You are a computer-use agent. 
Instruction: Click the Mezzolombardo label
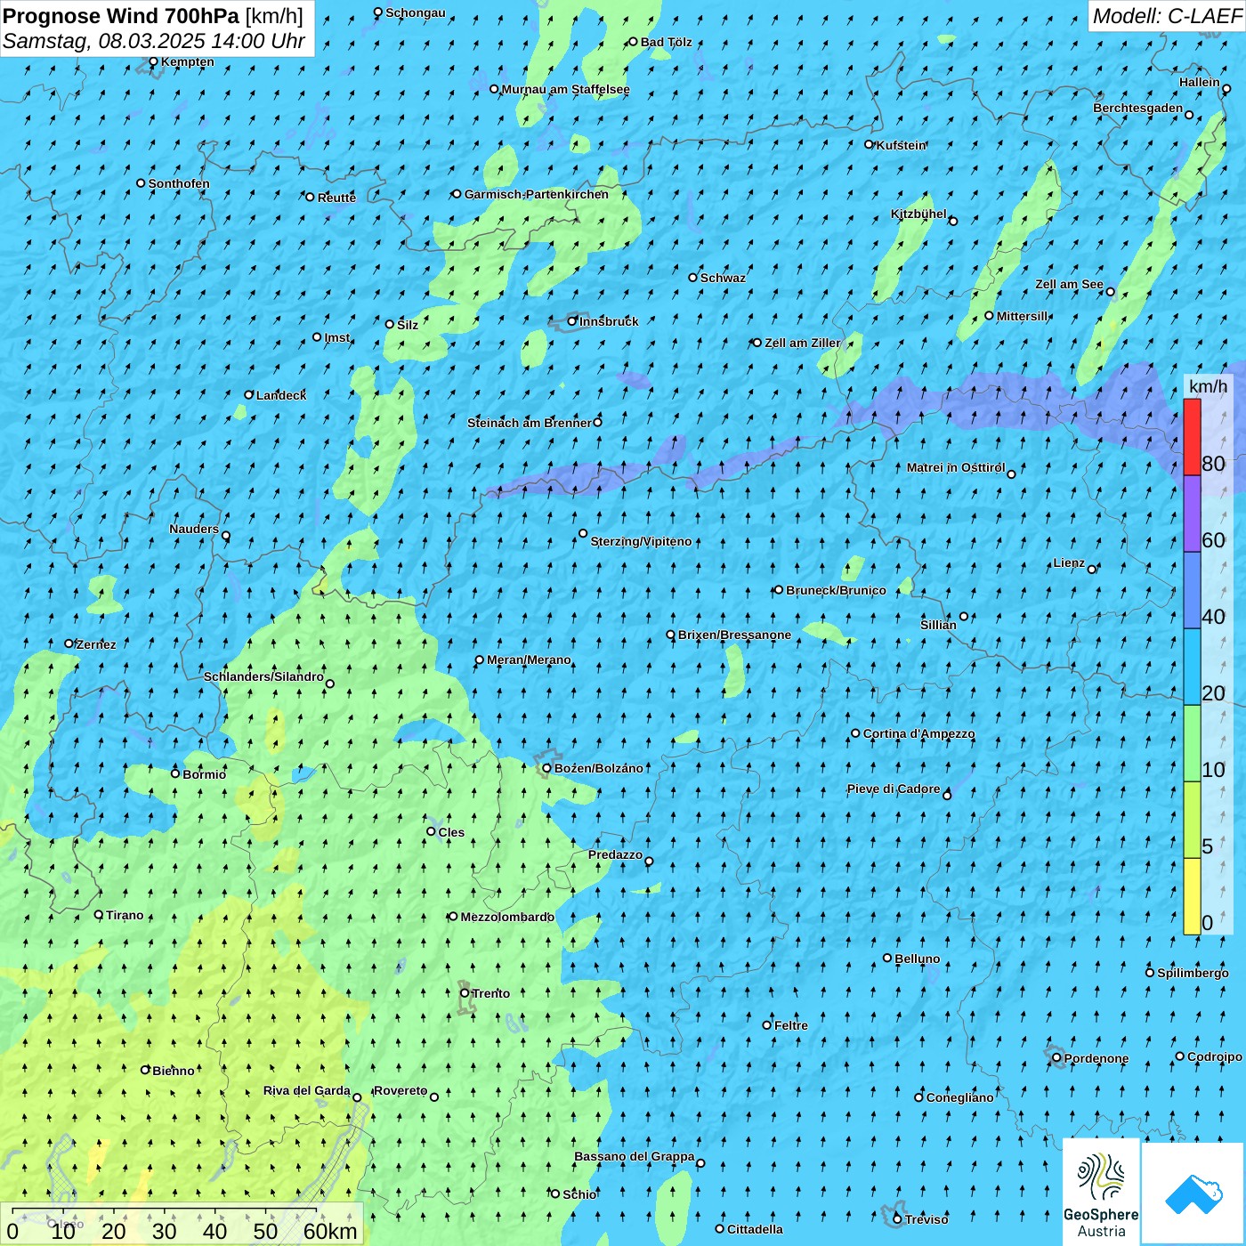(x=507, y=917)
